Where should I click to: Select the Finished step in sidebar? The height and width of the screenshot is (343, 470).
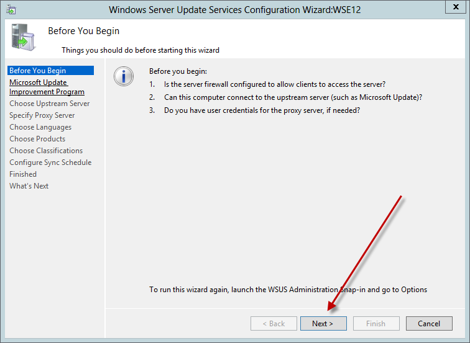[x=23, y=174]
